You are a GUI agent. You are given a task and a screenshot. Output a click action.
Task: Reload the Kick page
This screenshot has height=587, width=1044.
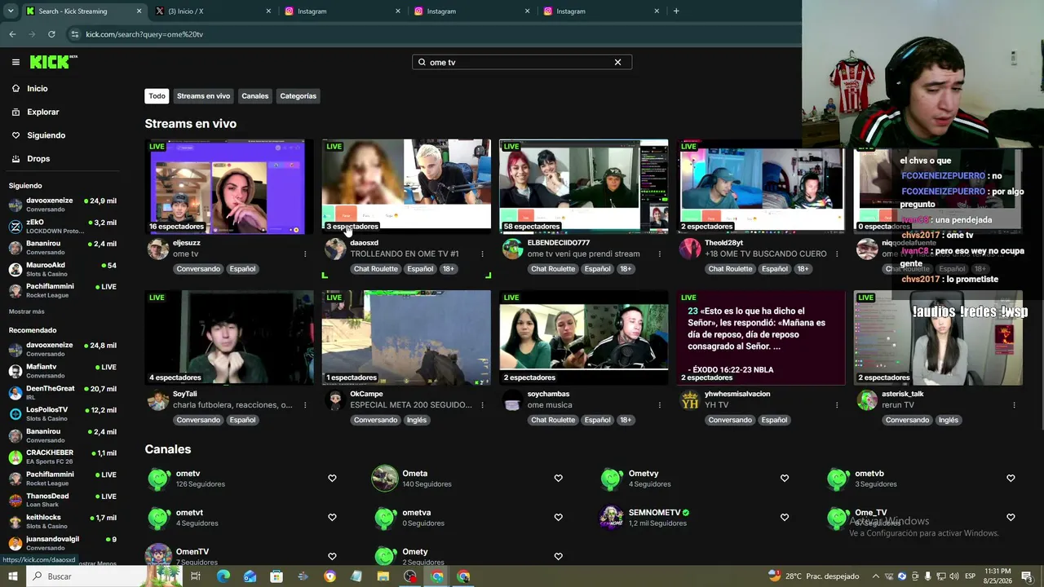[x=51, y=34]
